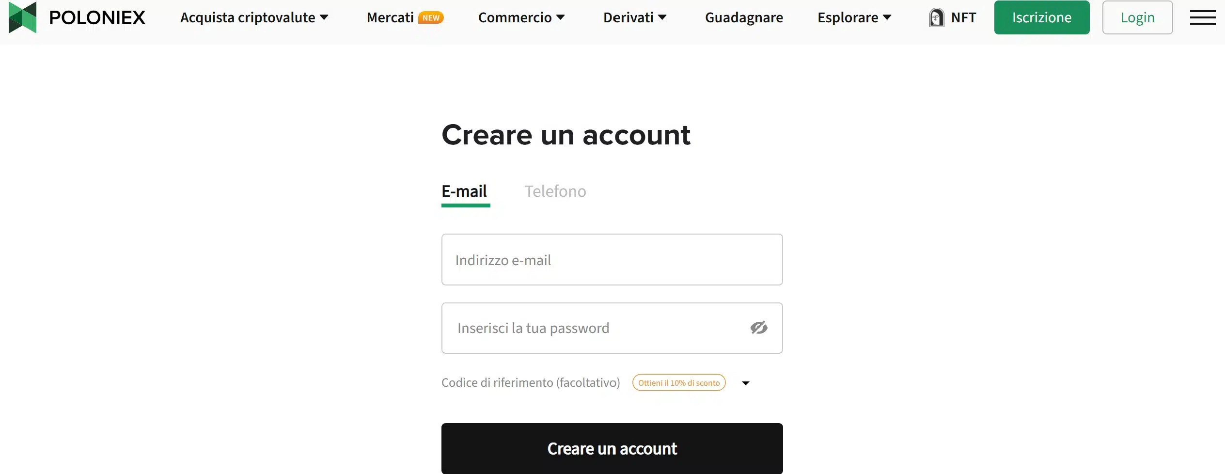Click the chevron beside Commercio

click(561, 17)
